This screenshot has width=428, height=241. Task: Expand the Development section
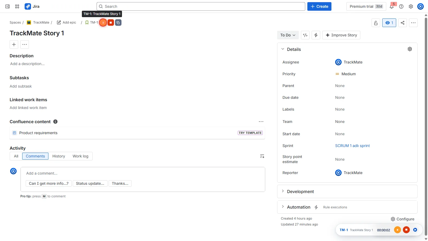coord(283,191)
